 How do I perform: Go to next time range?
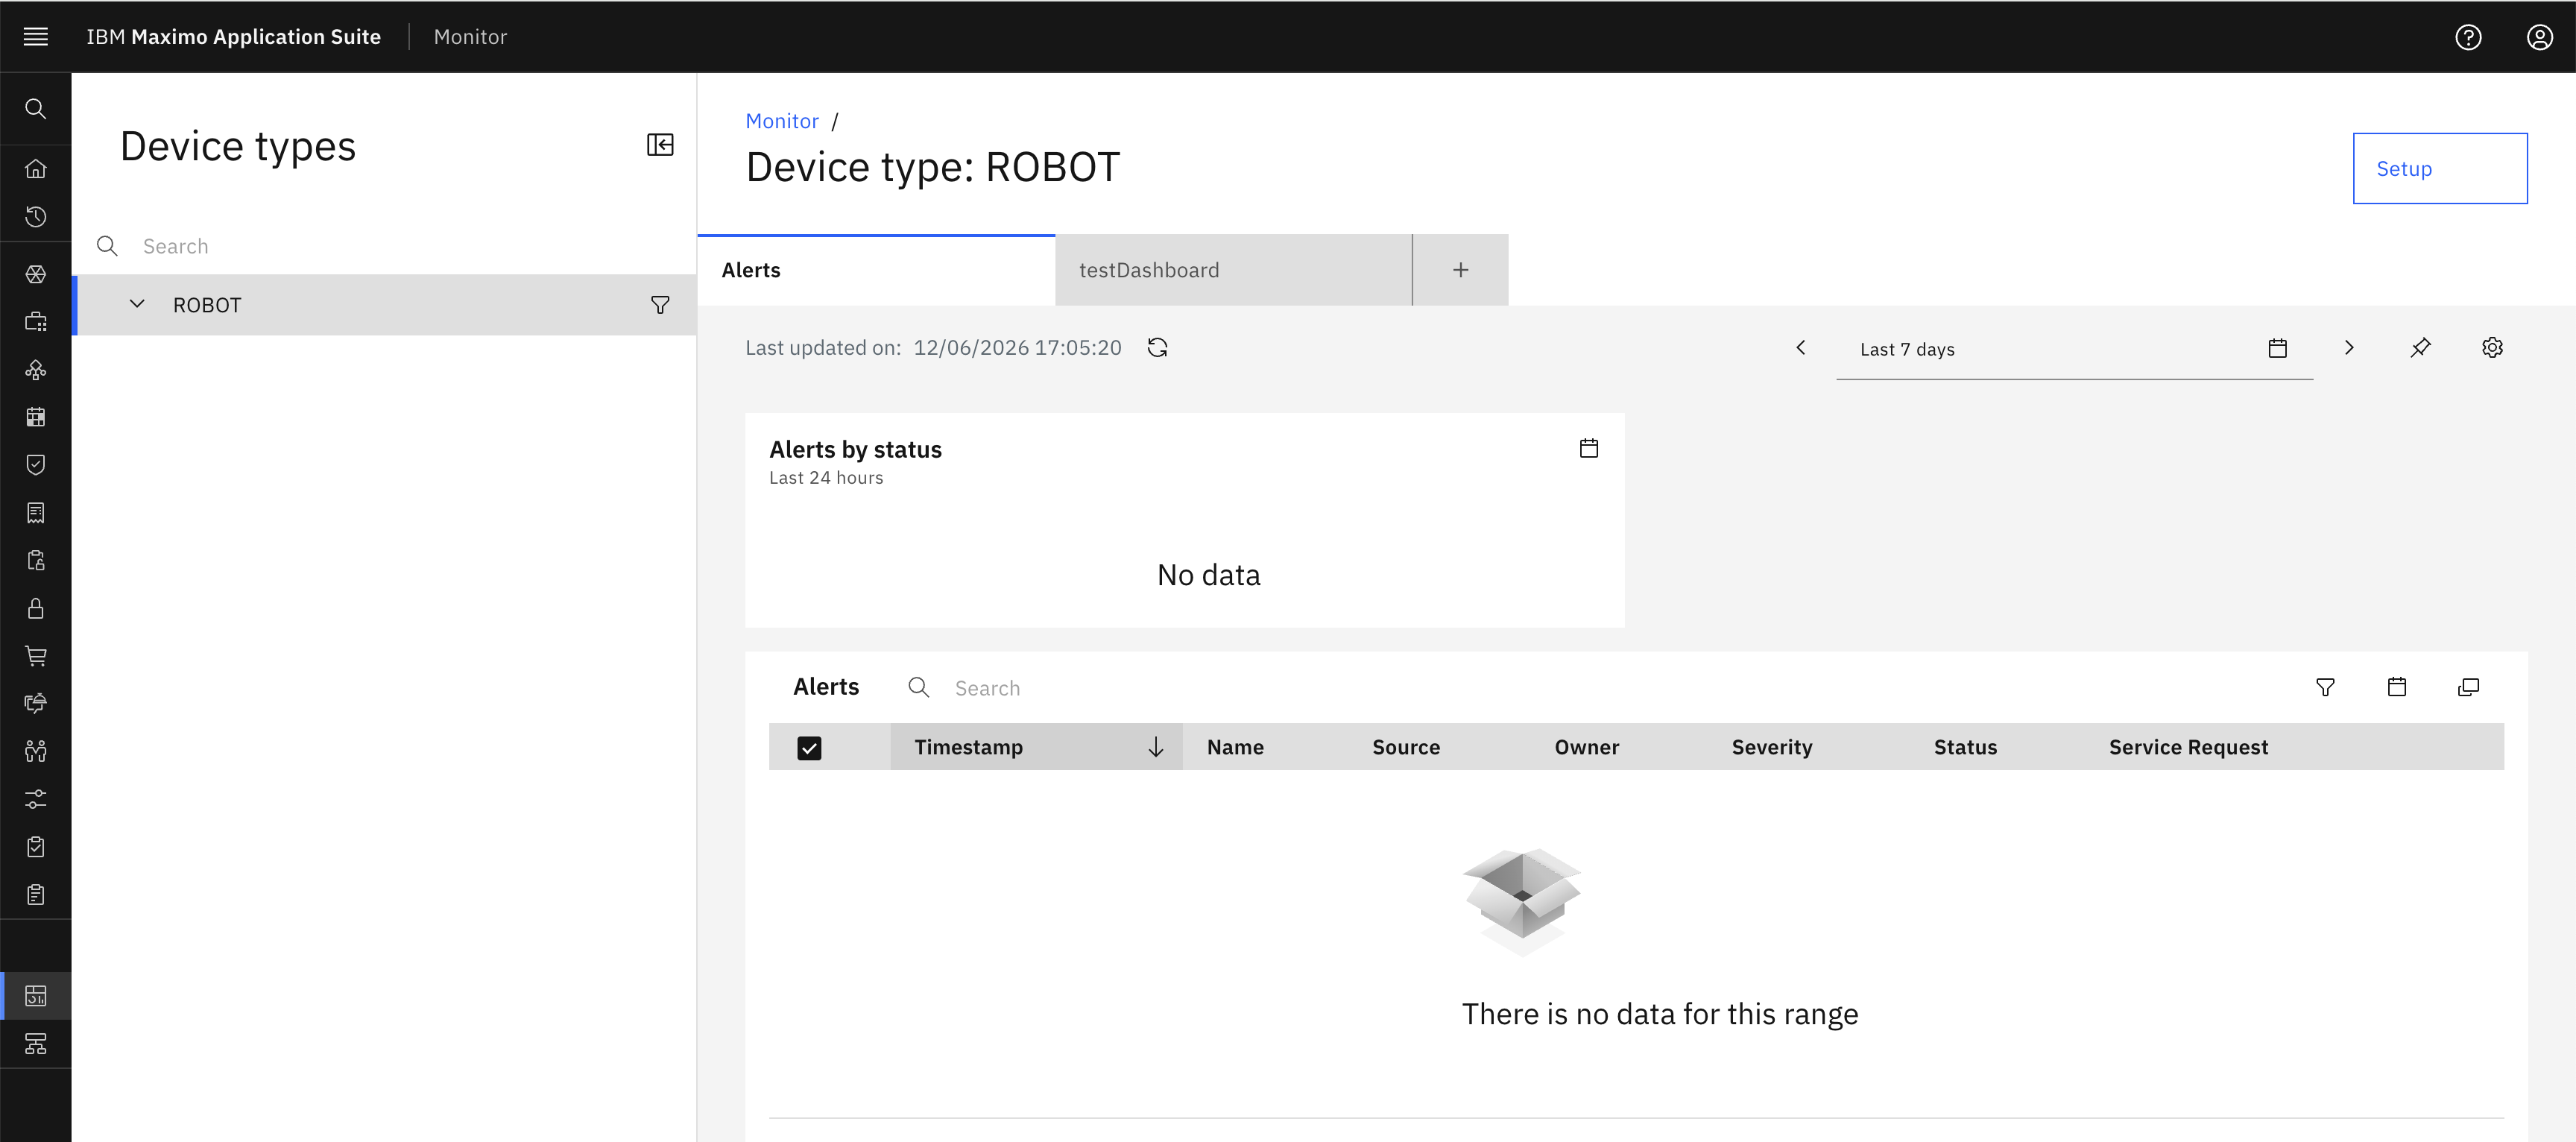(x=2349, y=347)
